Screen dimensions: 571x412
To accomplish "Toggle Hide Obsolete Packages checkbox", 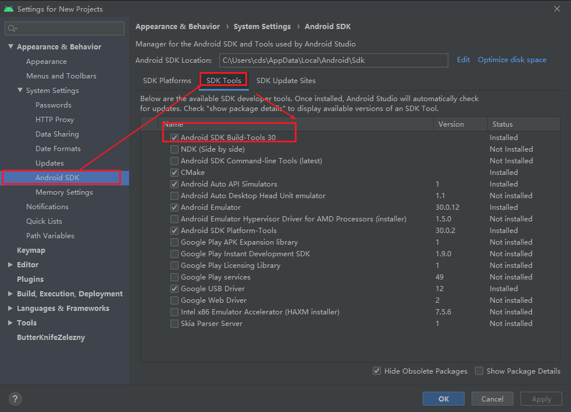I will pyautogui.click(x=377, y=371).
